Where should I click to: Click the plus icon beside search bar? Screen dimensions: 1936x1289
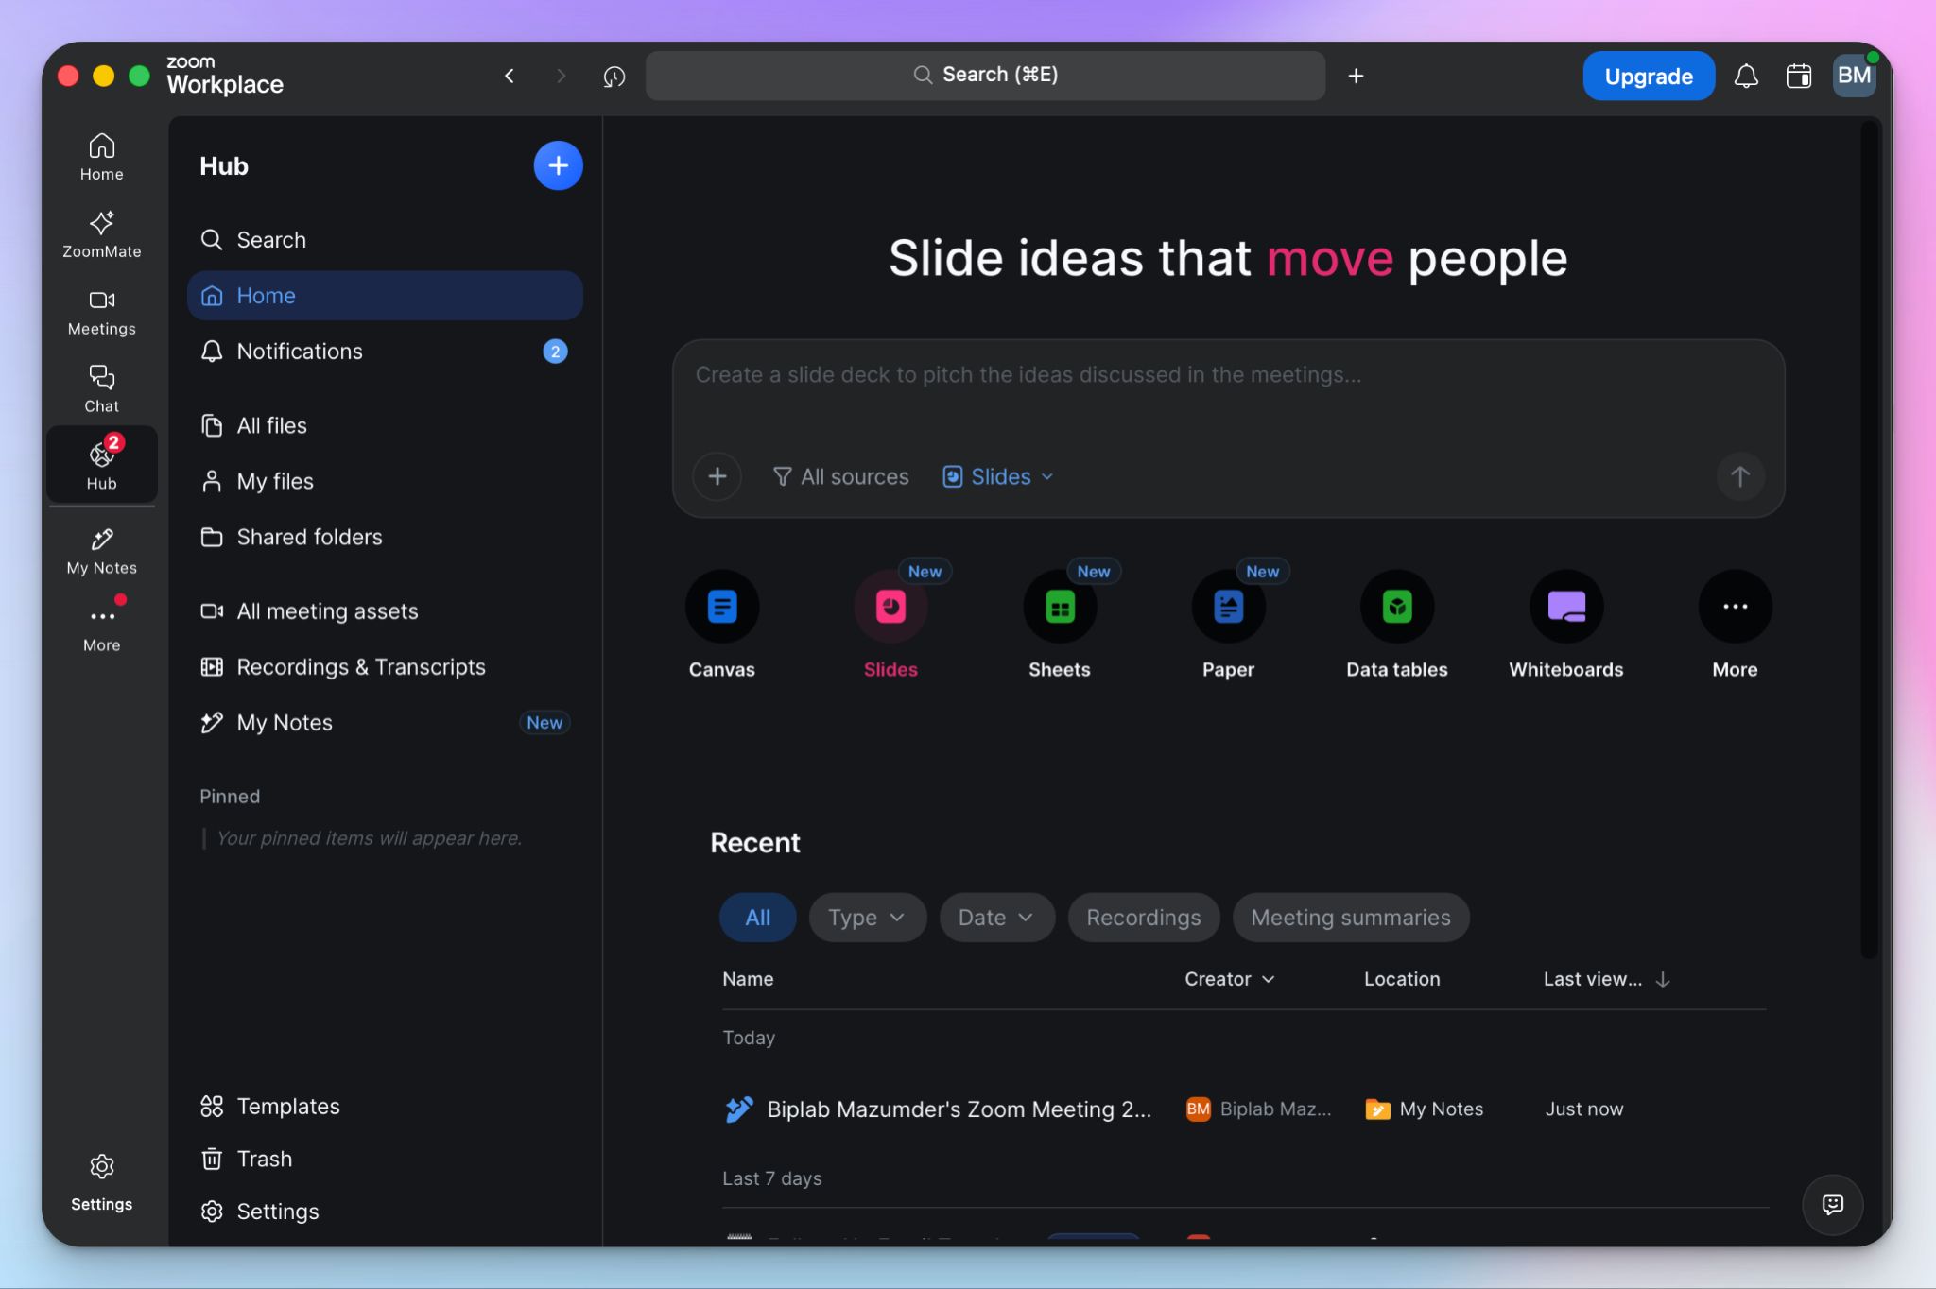tap(1356, 76)
